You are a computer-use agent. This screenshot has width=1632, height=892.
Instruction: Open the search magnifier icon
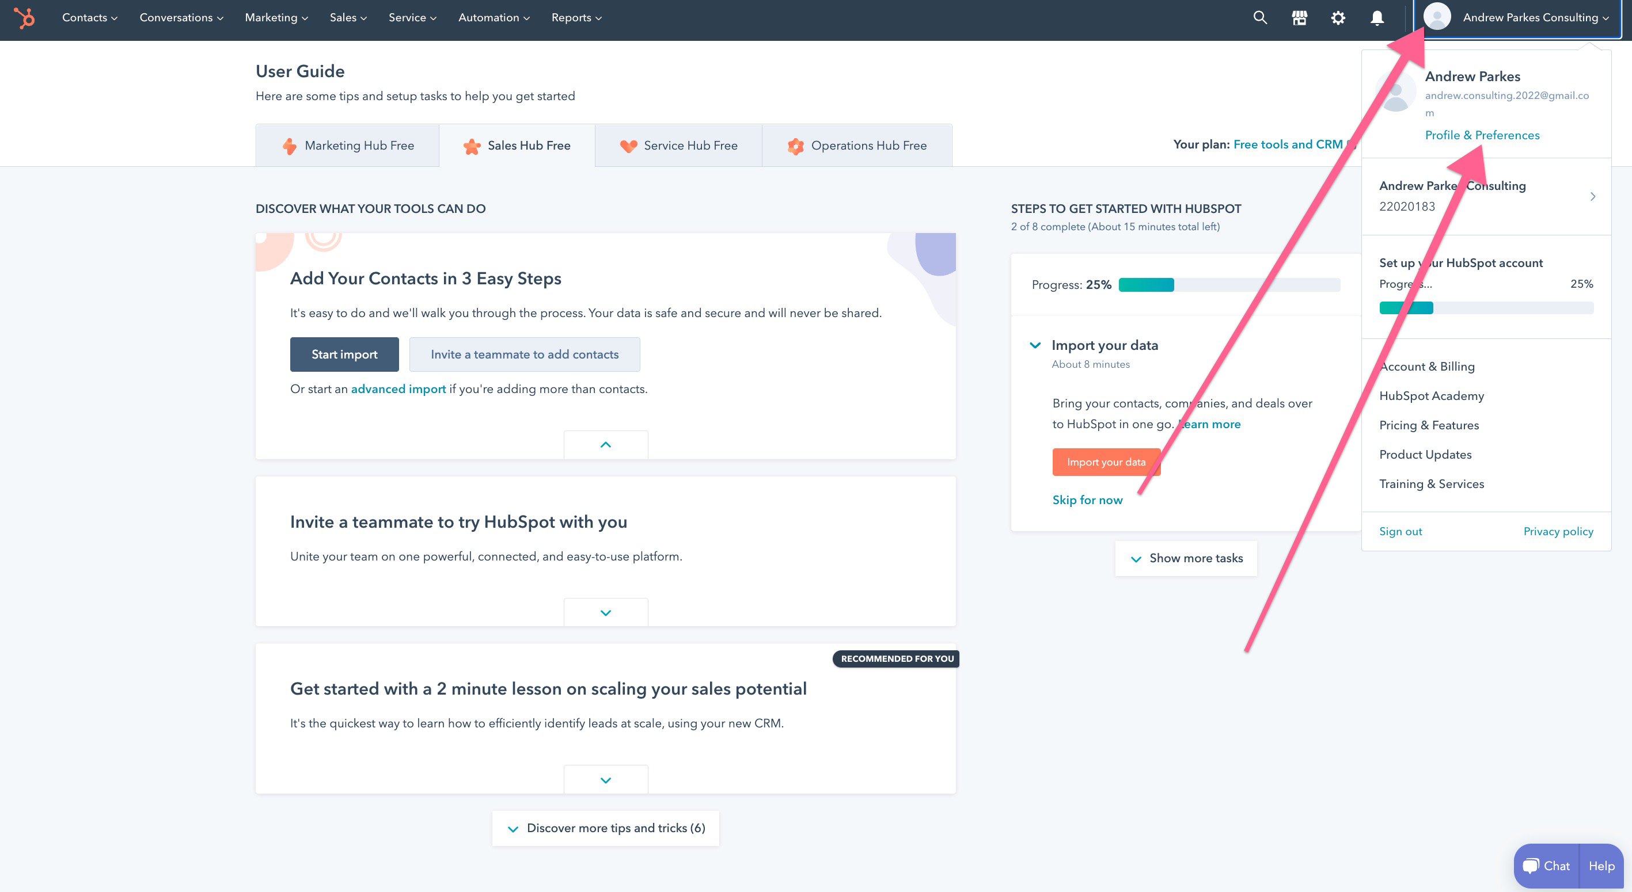pos(1260,18)
